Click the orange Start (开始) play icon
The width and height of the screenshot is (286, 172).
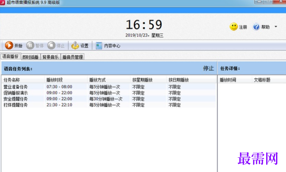[x=9, y=45]
